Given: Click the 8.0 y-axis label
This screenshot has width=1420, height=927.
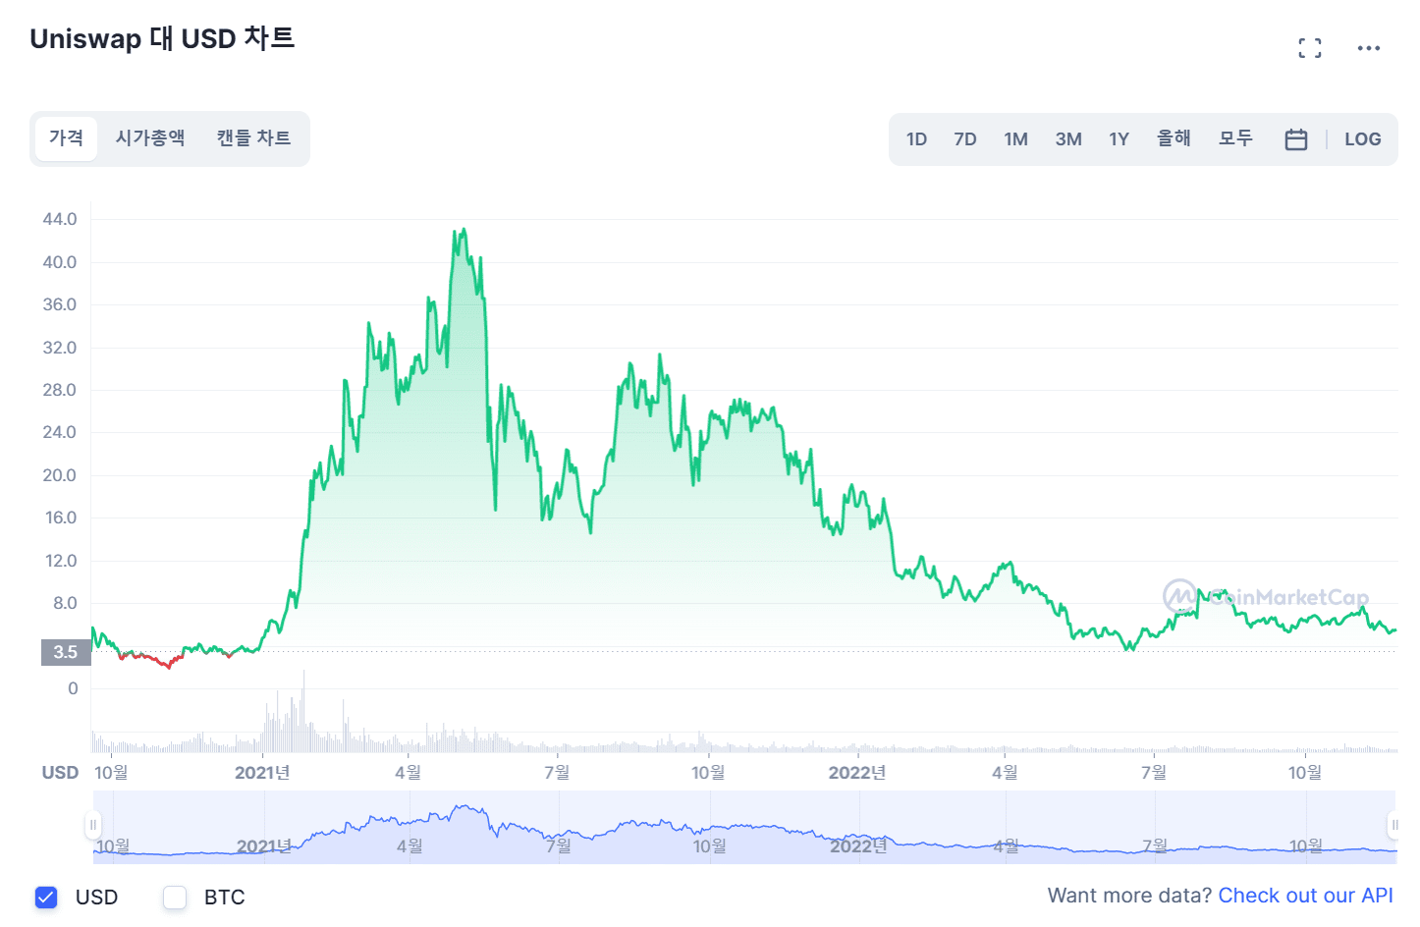Looking at the screenshot, I should tap(65, 603).
